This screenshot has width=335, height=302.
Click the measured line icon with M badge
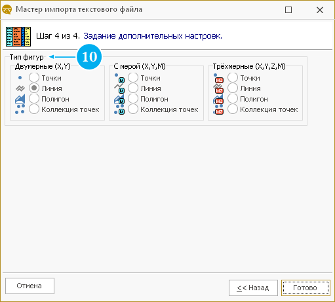point(119,88)
